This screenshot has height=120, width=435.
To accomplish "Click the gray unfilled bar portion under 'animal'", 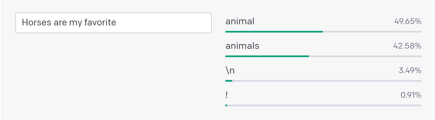I will [x=372, y=32].
